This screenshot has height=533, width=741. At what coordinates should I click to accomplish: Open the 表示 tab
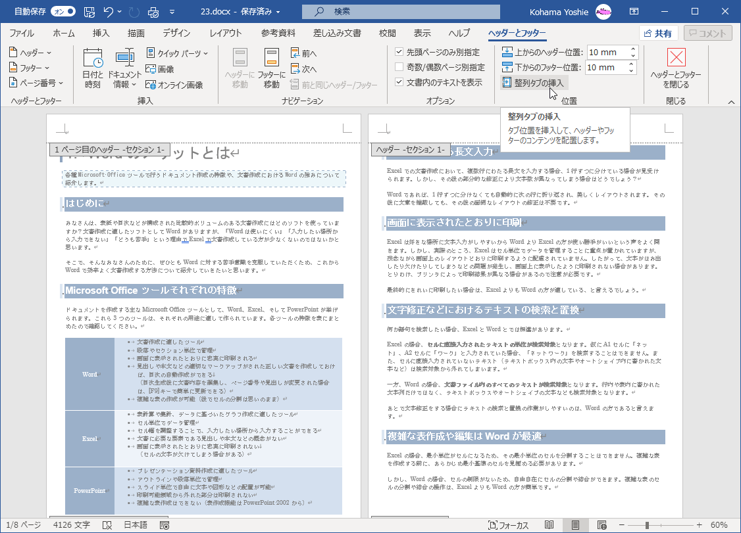[x=422, y=33]
